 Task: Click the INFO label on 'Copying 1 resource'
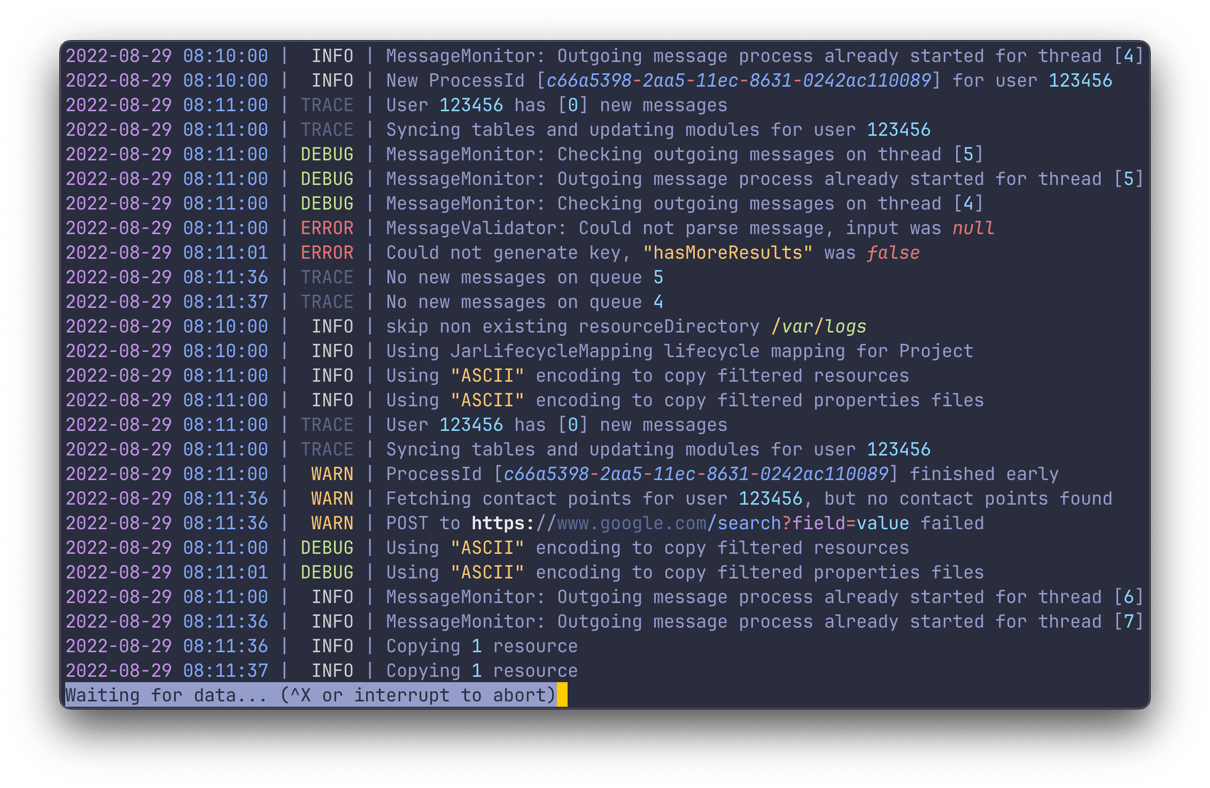point(332,646)
